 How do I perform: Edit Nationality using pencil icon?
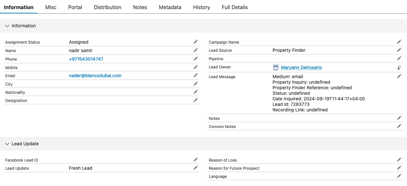196,92
